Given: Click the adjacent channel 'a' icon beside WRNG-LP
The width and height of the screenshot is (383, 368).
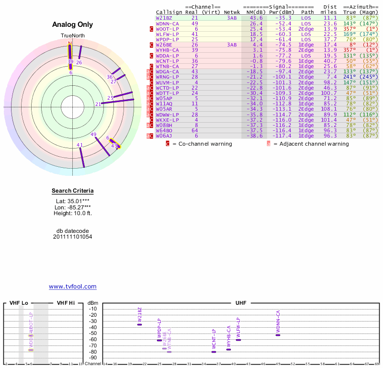Looking at the screenshot, I should click(x=148, y=77).
